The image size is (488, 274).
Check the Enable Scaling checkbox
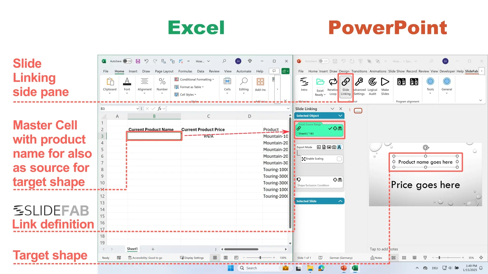coord(339,159)
